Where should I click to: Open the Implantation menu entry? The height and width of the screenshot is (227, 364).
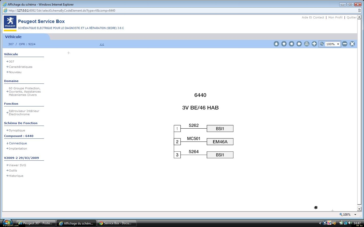pos(18,149)
